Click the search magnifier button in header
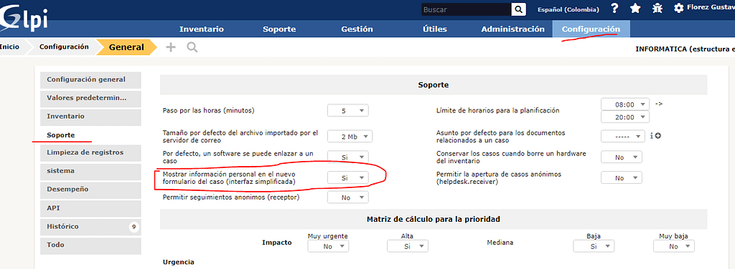 pyautogui.click(x=518, y=9)
